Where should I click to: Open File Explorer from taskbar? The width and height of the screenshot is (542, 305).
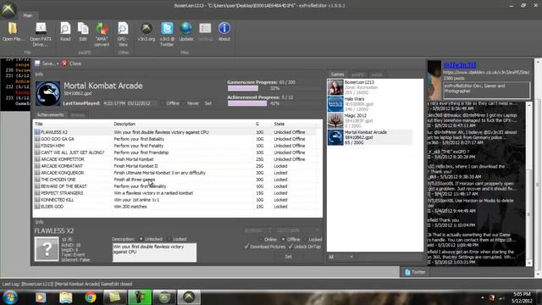click(x=65, y=297)
